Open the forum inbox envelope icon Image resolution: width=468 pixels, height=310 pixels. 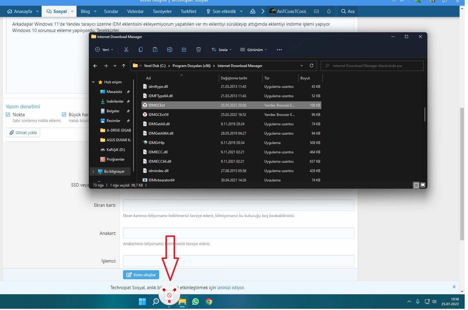point(316,11)
